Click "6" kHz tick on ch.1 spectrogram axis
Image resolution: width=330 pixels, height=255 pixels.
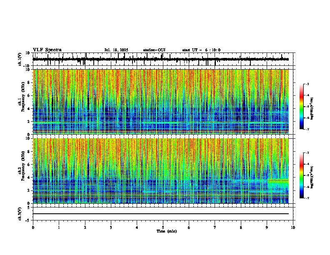(29, 96)
